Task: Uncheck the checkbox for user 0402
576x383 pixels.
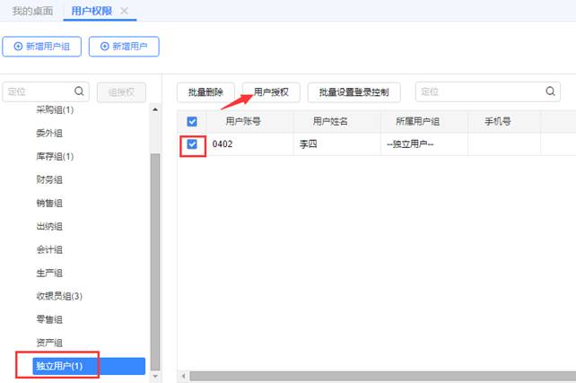Action: (x=192, y=144)
